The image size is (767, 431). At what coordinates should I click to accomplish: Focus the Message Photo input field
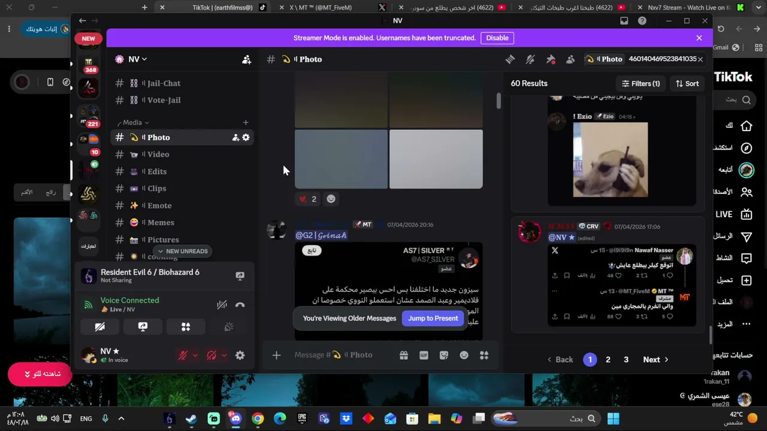(x=343, y=355)
